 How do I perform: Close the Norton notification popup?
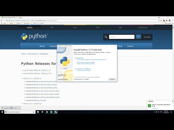(x=173, y=101)
